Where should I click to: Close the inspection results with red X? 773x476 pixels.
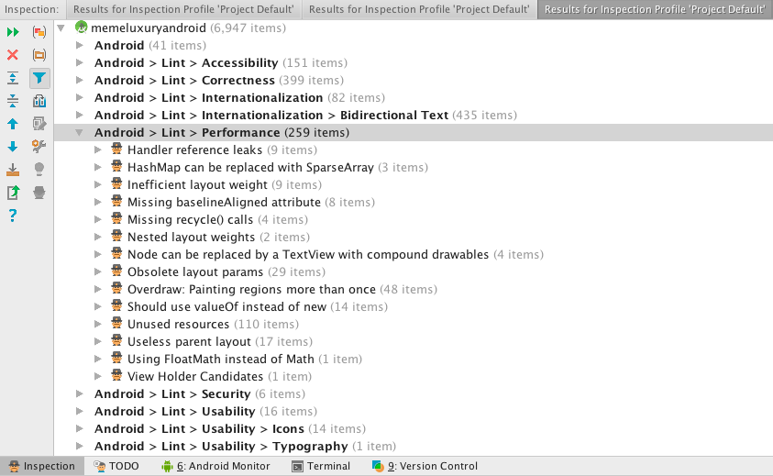pos(13,55)
